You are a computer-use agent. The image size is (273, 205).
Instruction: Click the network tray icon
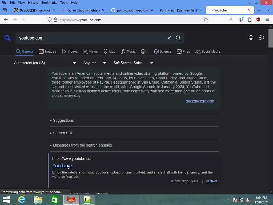(x=242, y=200)
